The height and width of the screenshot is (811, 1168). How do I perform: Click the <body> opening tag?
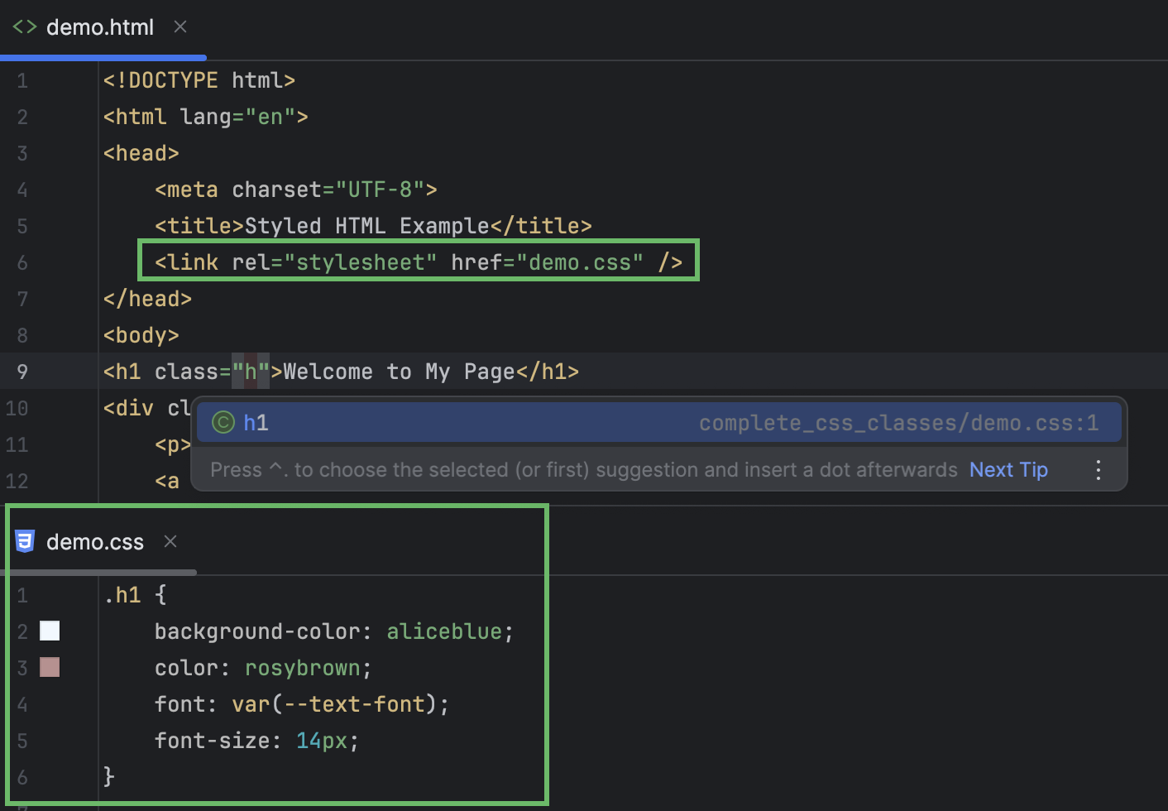(x=141, y=335)
